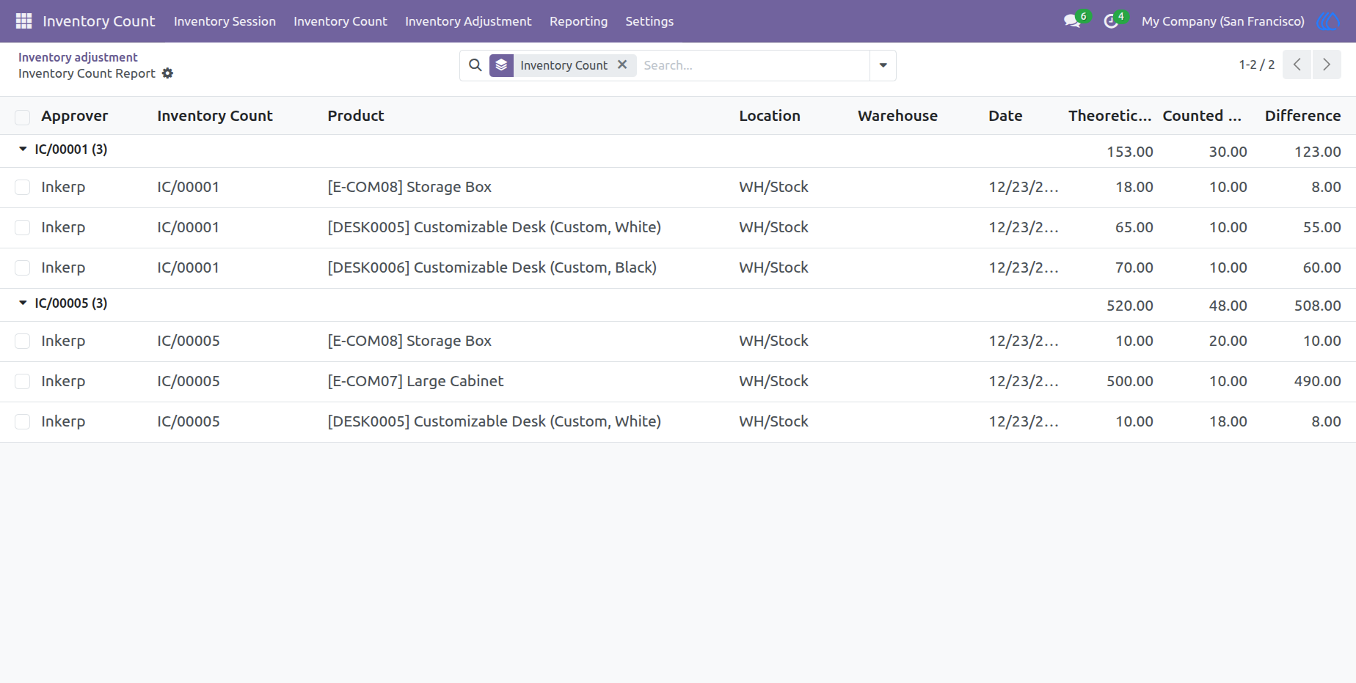Click the 508.00 group total difference
Image resolution: width=1356 pixels, height=683 pixels.
1317,306
